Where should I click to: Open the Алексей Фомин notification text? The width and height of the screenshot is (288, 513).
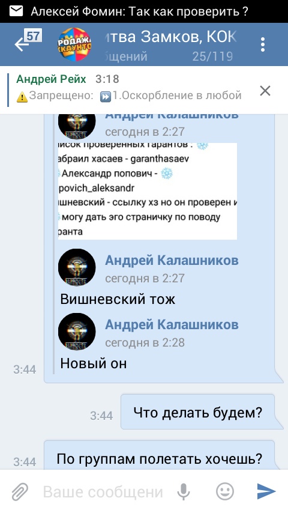tap(140, 11)
